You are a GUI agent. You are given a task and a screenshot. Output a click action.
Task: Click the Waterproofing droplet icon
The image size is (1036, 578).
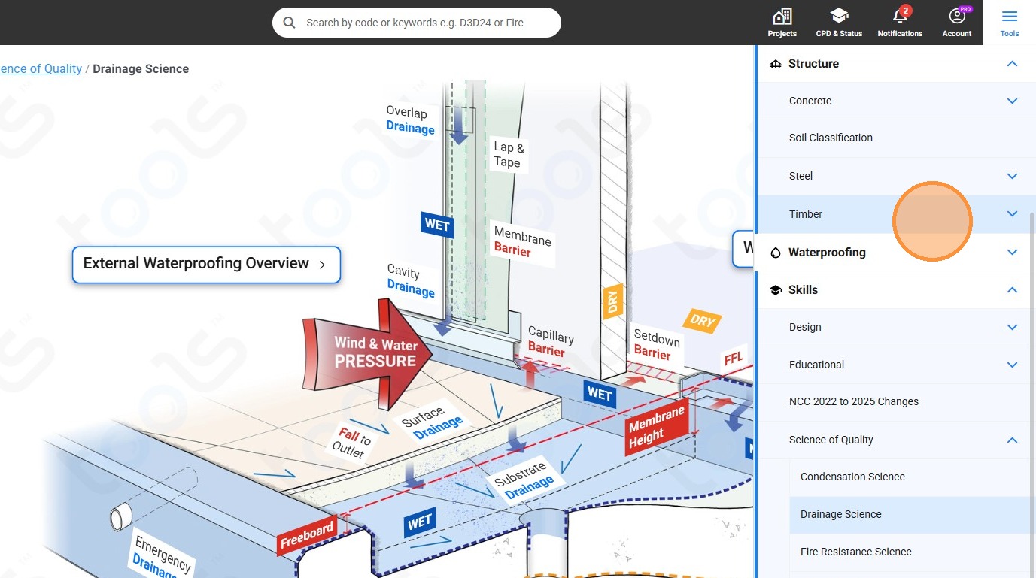(x=776, y=253)
